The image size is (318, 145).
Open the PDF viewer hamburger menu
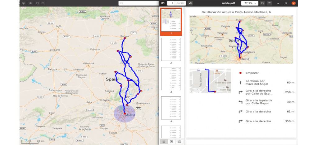click(269, 3)
